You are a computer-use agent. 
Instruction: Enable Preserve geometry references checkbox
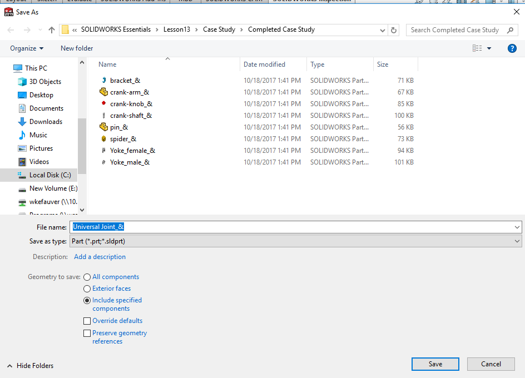pyautogui.click(x=87, y=333)
